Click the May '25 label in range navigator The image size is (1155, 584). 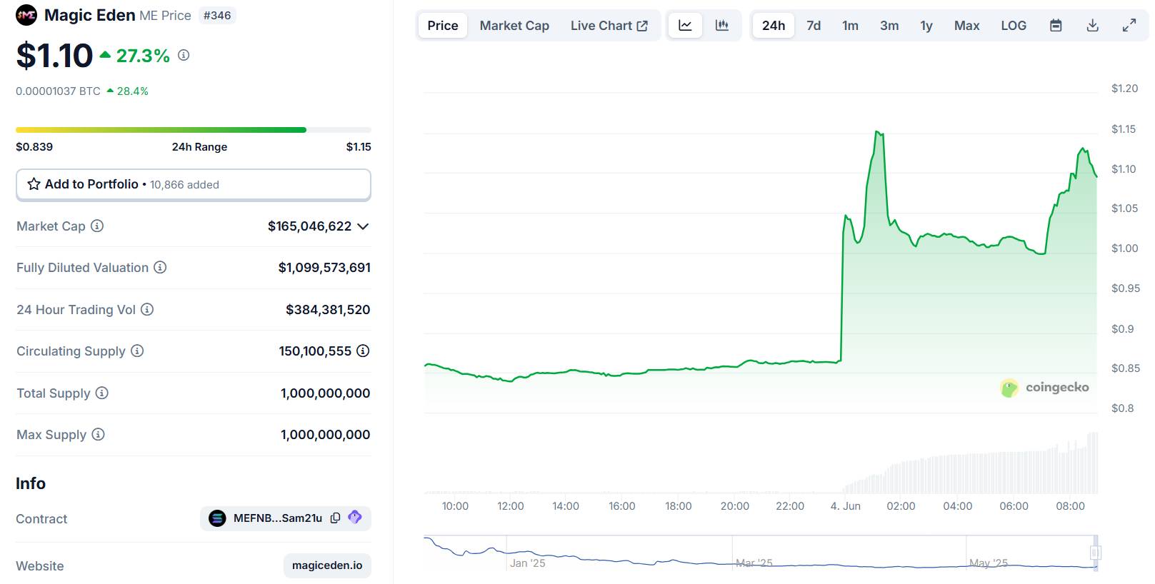989,563
